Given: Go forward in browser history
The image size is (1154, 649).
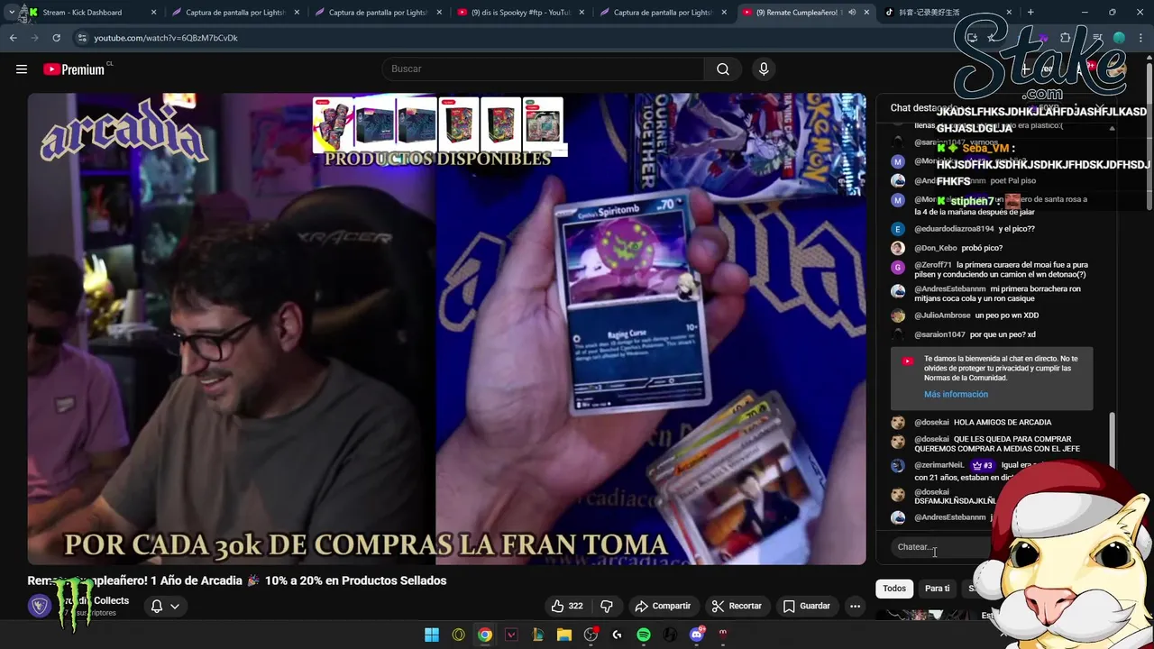Looking at the screenshot, I should (x=34, y=38).
